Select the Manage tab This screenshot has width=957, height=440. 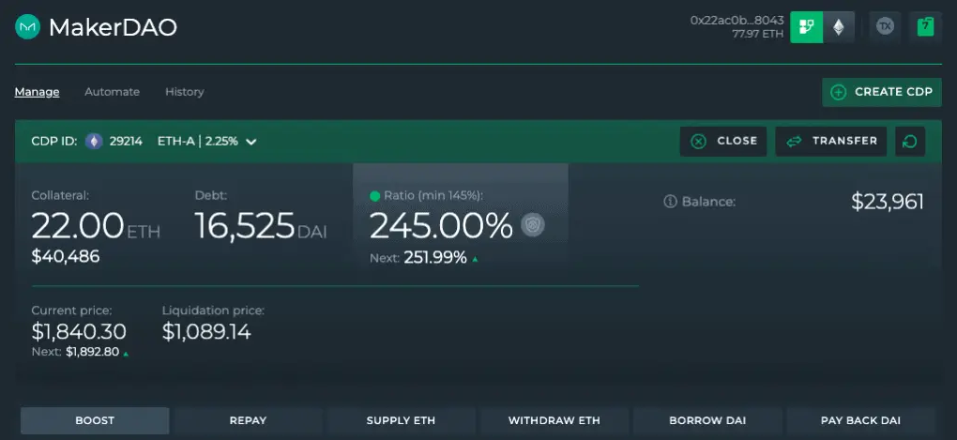coord(37,92)
